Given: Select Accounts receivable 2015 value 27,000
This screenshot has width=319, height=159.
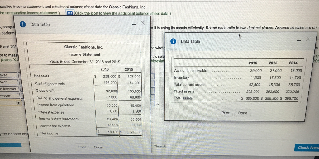Looking at the screenshot, I should tap(276, 71).
